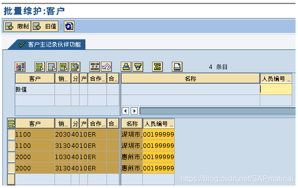Select row 2000 with sales org 3130
This screenshot has height=188, width=298.
[x=11, y=168]
